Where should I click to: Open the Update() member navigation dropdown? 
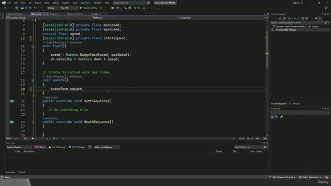pyautogui.click(x=222, y=18)
